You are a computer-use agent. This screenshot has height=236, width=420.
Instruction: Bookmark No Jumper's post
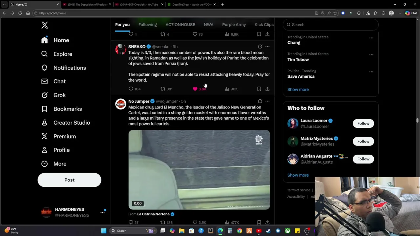click(259, 222)
